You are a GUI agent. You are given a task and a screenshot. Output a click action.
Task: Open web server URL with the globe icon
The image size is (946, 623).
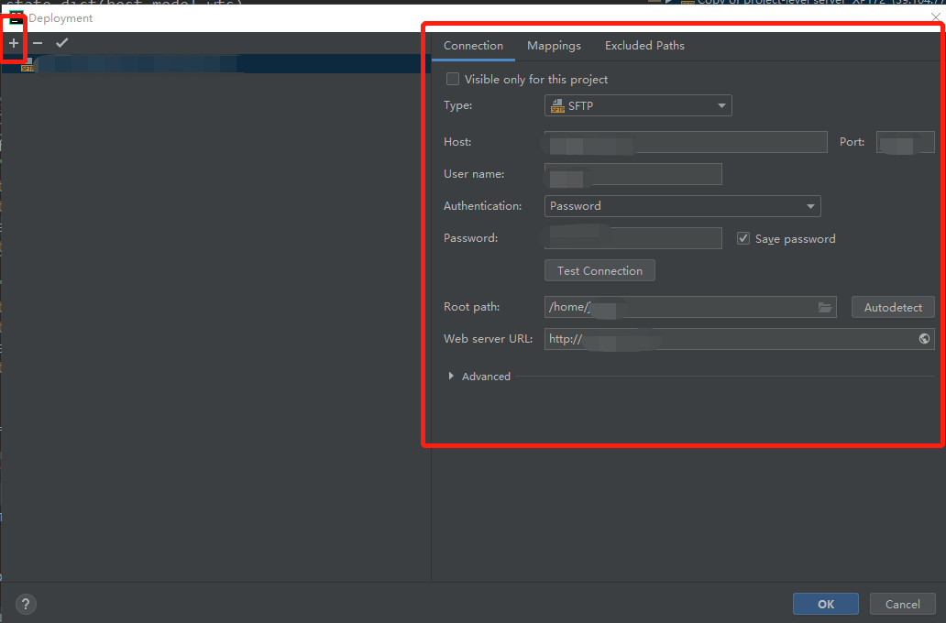point(924,339)
